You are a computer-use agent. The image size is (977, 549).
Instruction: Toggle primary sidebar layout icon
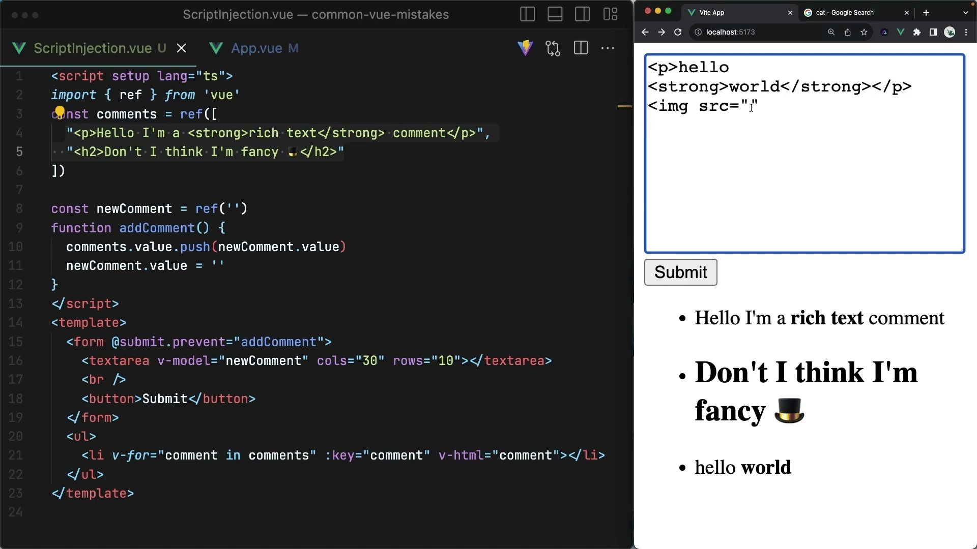click(x=527, y=14)
